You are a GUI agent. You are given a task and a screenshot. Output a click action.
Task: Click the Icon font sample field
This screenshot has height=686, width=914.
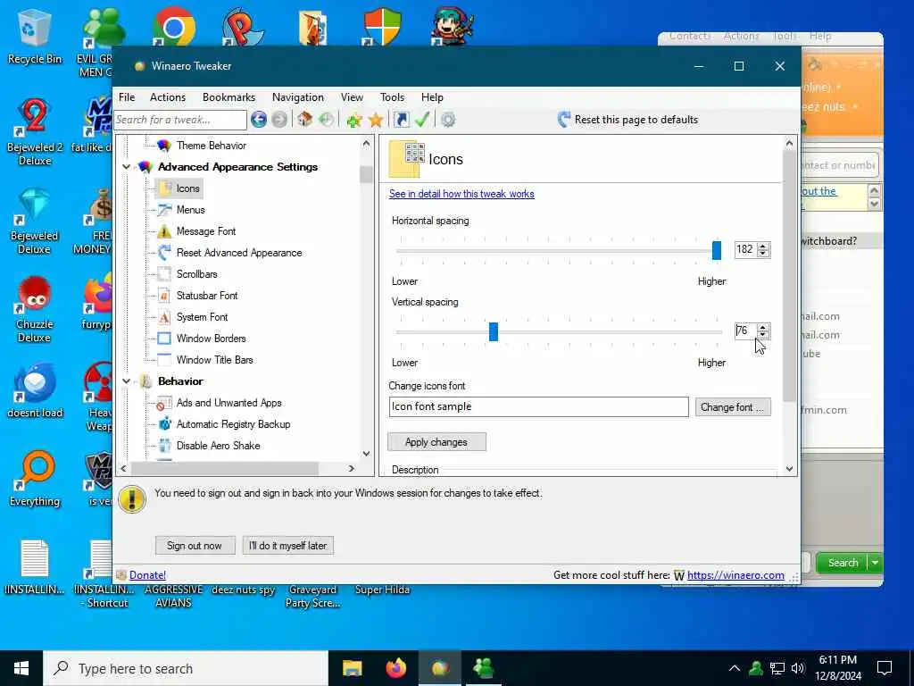pos(538,407)
